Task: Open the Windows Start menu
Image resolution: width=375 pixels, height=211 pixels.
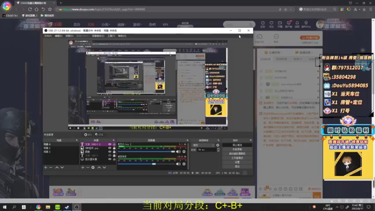Action: pyautogui.click(x=4, y=207)
